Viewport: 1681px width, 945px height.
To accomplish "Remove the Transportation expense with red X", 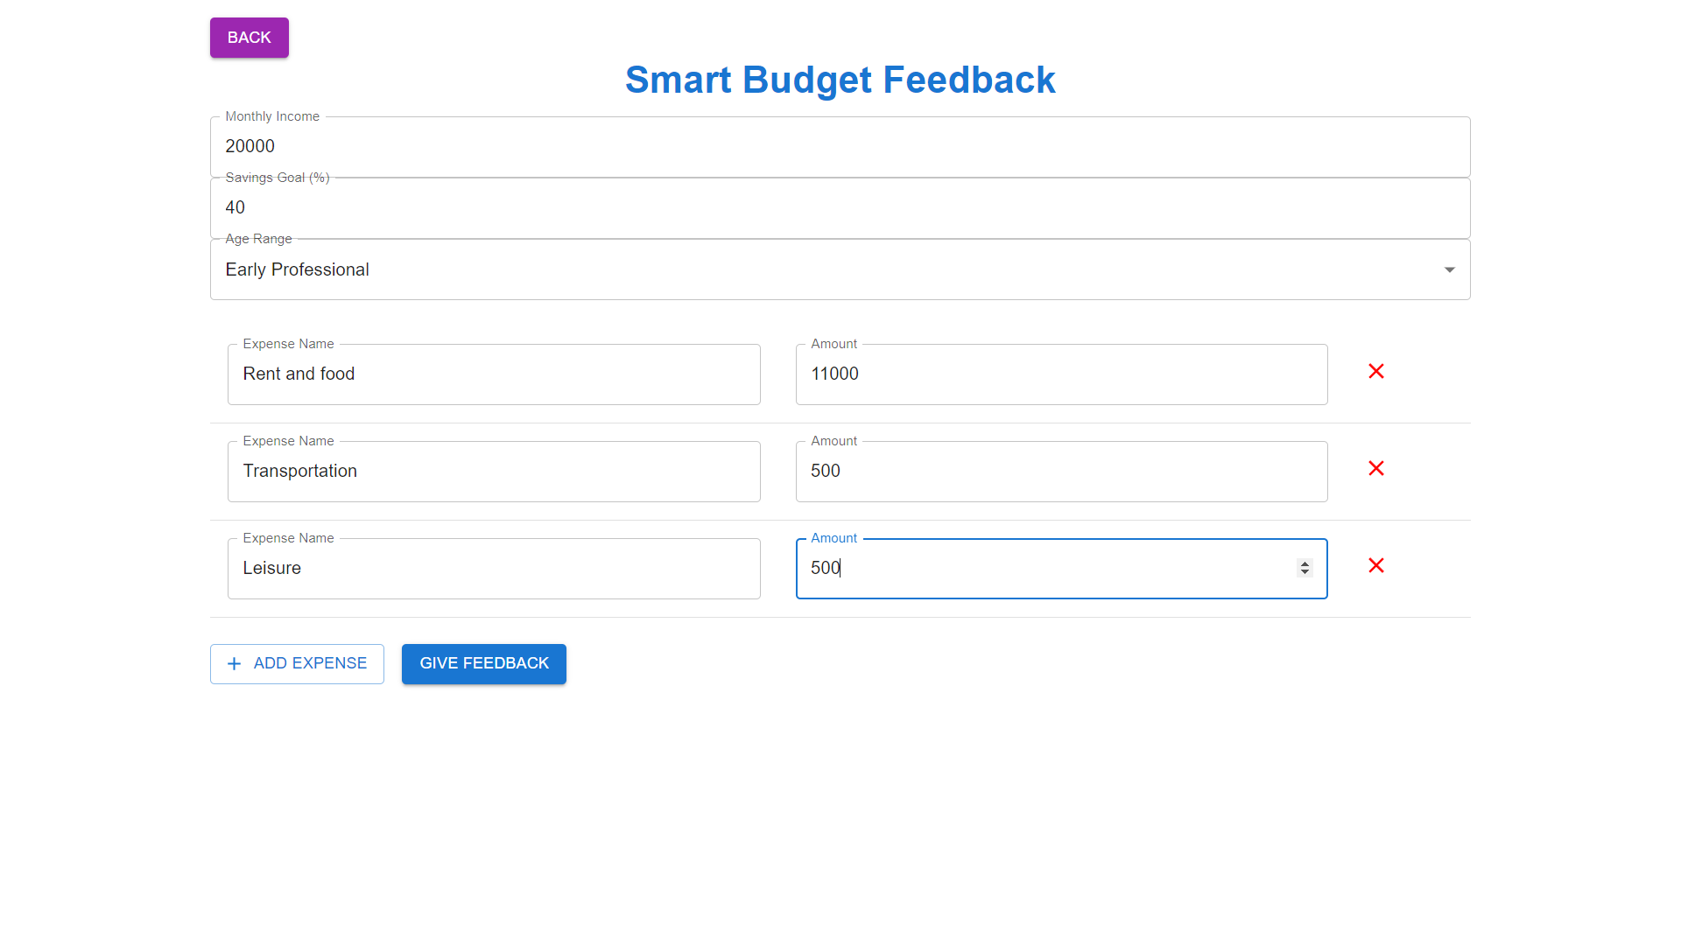I will (1375, 469).
